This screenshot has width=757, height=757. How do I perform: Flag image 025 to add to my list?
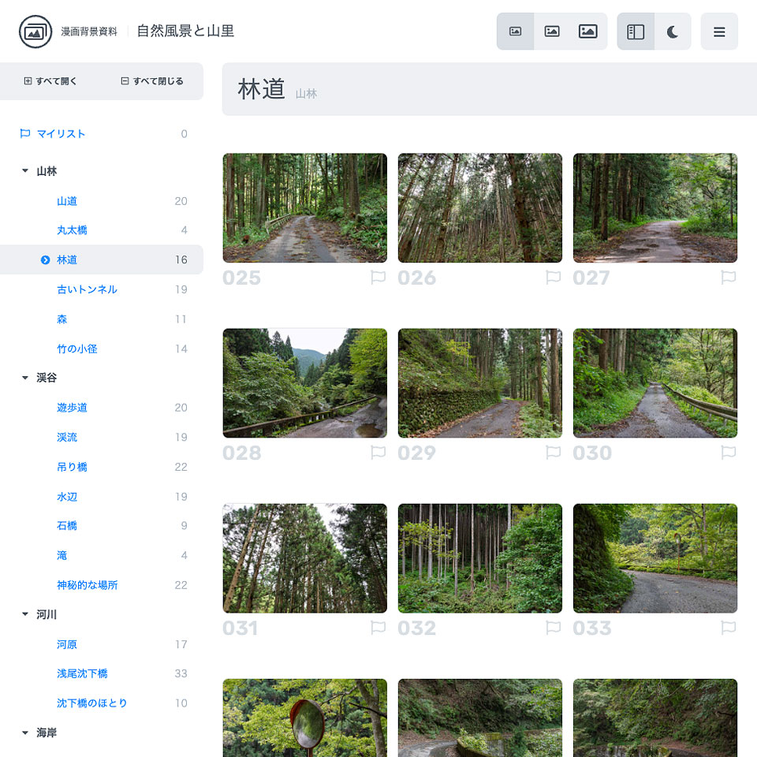tap(378, 278)
